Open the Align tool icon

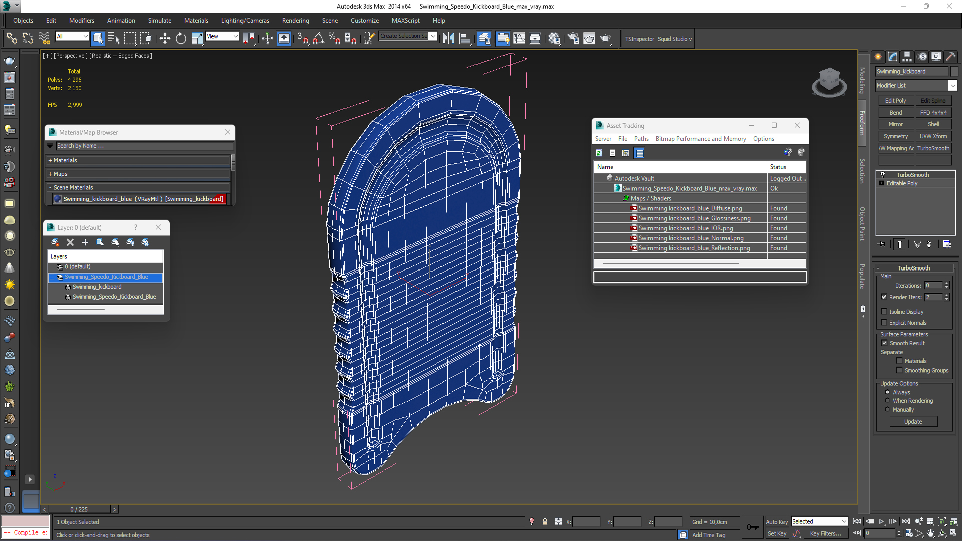pos(465,38)
